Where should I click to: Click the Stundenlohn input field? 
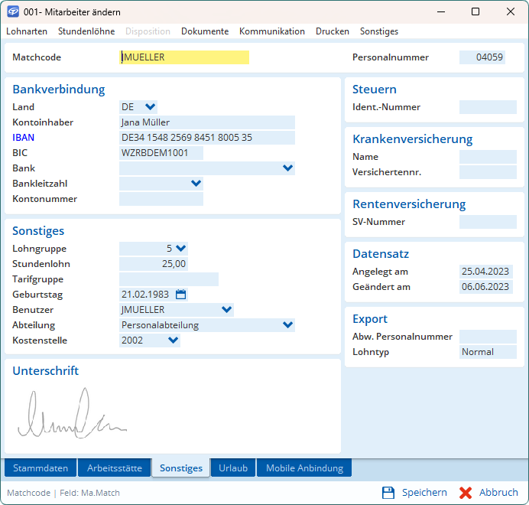(x=154, y=264)
